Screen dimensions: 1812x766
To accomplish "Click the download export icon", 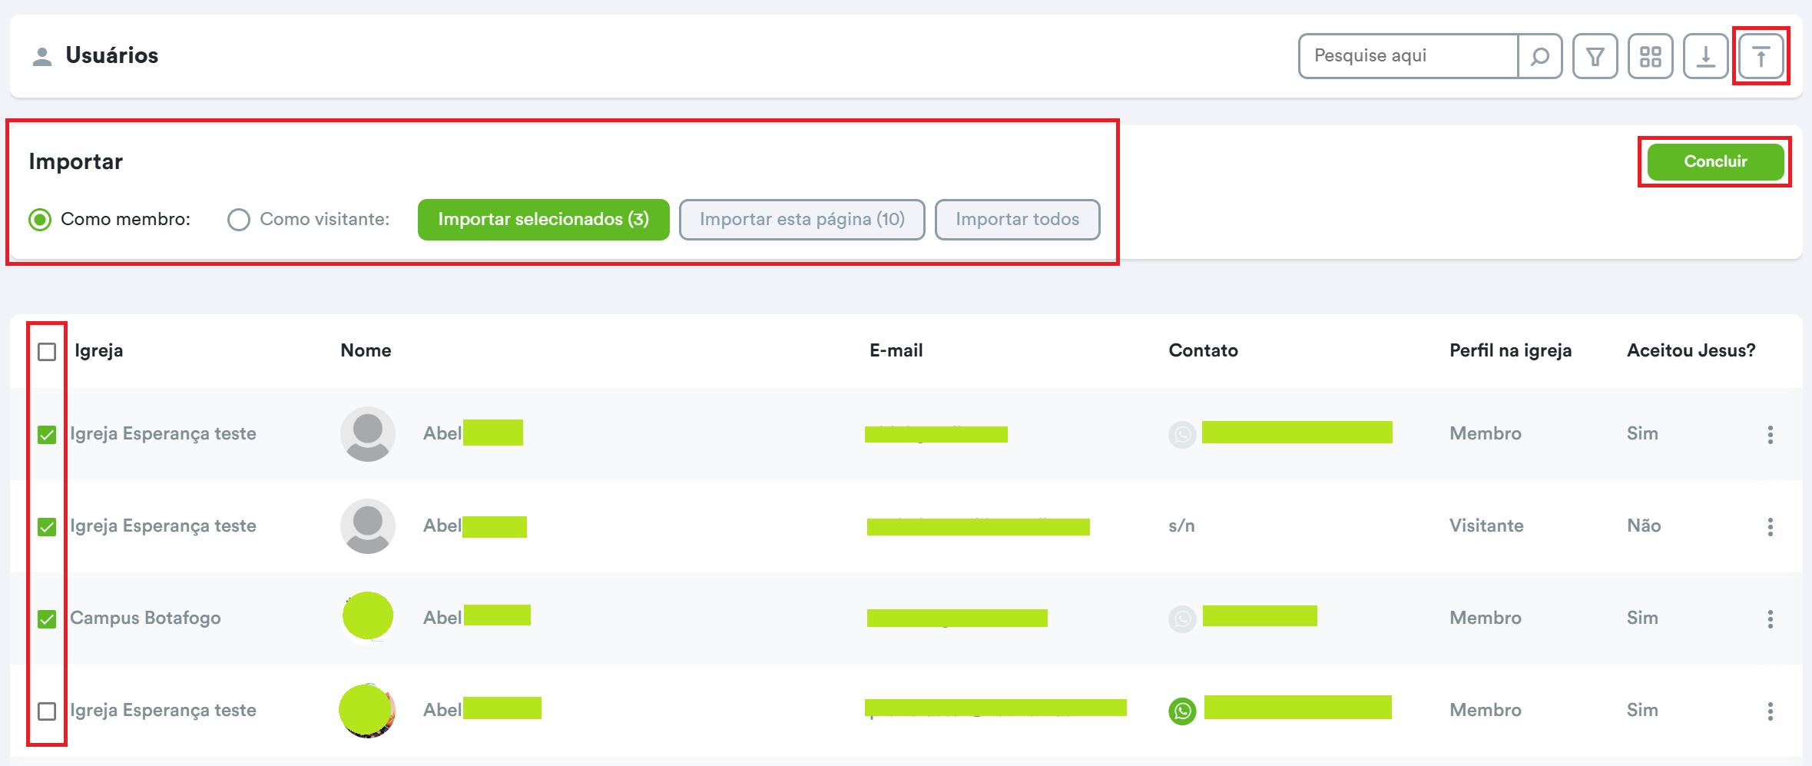I will click(x=1705, y=56).
